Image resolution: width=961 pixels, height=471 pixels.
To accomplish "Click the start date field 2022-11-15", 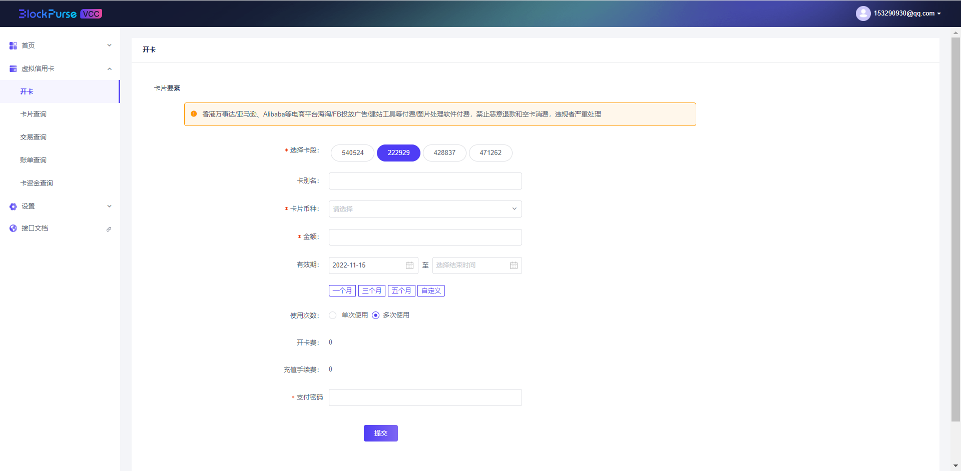I will coord(373,265).
